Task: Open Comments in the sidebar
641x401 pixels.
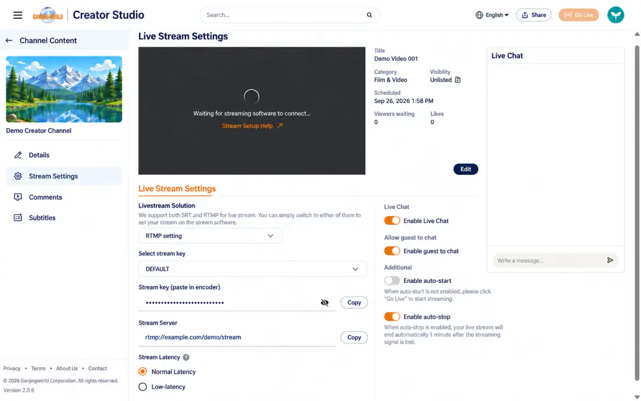Action: (64, 197)
